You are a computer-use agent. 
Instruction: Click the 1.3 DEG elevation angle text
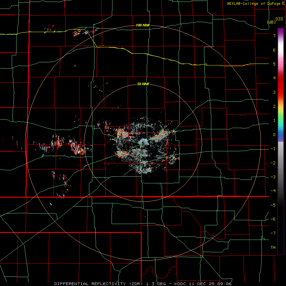pos(156,284)
